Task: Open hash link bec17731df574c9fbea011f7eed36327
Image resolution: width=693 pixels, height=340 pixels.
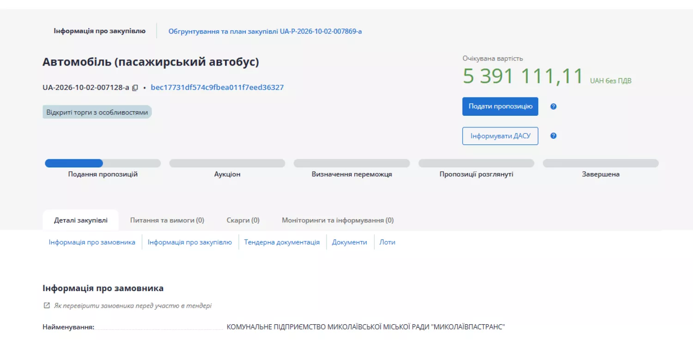Action: tap(217, 88)
